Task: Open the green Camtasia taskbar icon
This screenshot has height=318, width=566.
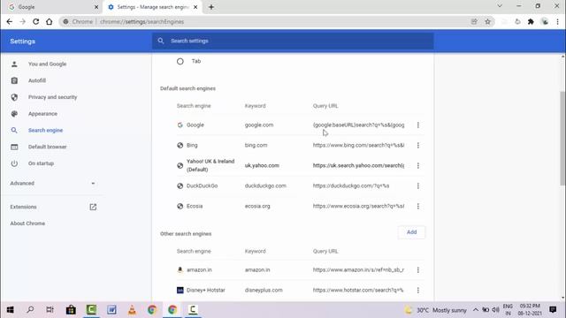Action: pos(91,310)
